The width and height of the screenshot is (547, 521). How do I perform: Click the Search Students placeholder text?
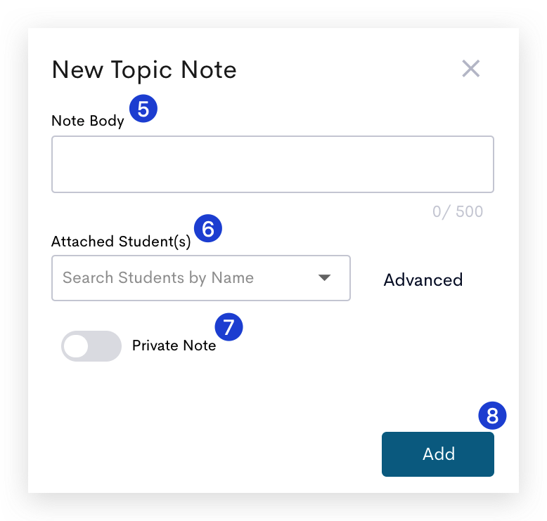click(158, 278)
